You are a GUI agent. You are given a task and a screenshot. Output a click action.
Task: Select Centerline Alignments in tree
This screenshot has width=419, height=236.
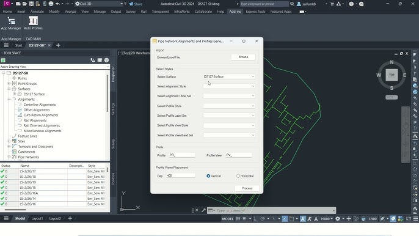tap(40, 105)
